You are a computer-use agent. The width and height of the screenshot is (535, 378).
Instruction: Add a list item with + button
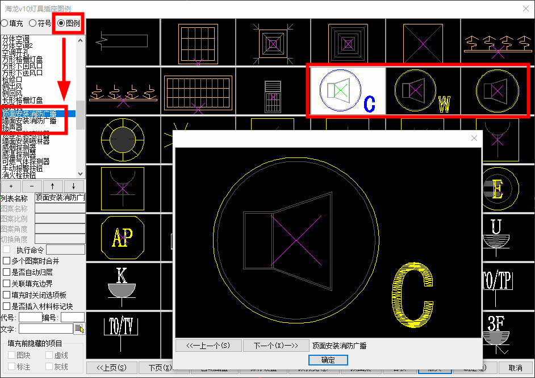pos(11,186)
